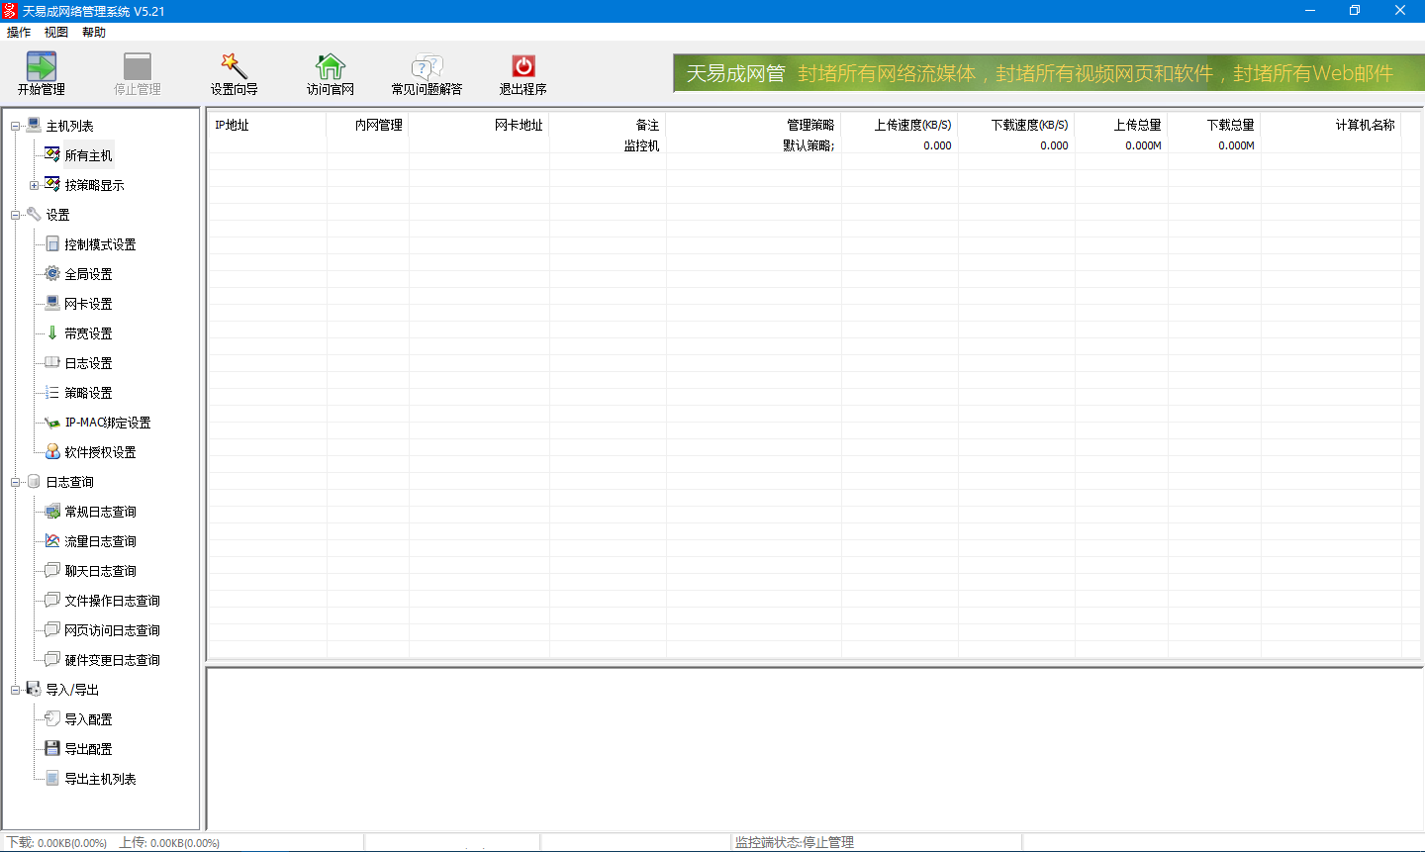Click the 日志查询 database icon

coord(34,481)
